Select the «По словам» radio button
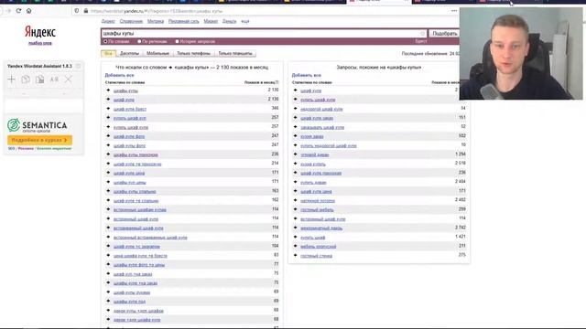This screenshot has height=329, width=586. click(x=105, y=41)
